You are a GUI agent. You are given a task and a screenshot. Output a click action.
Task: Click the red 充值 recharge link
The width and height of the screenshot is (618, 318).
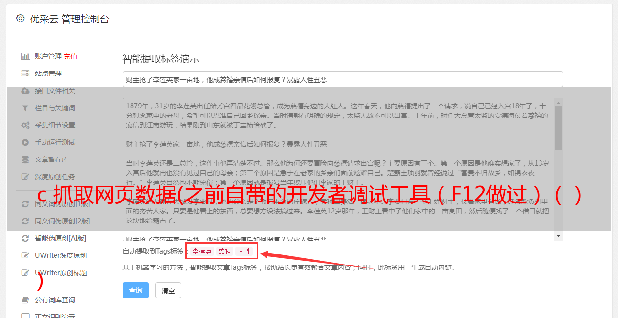coord(70,56)
